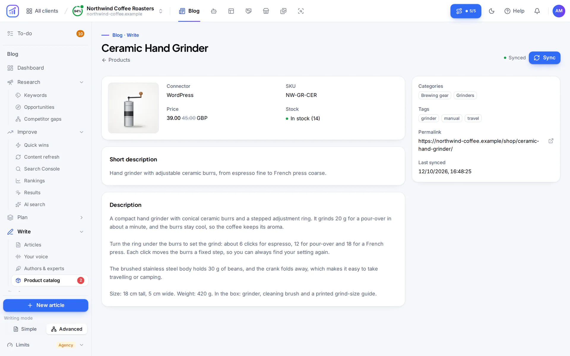Switch writing mode to Advanced
Viewport: 570px width, 356px height.
[x=66, y=329]
